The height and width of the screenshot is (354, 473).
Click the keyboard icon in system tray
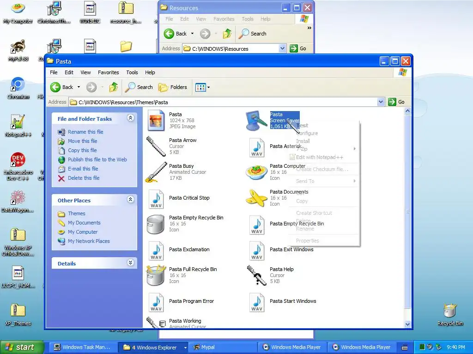click(x=405, y=348)
